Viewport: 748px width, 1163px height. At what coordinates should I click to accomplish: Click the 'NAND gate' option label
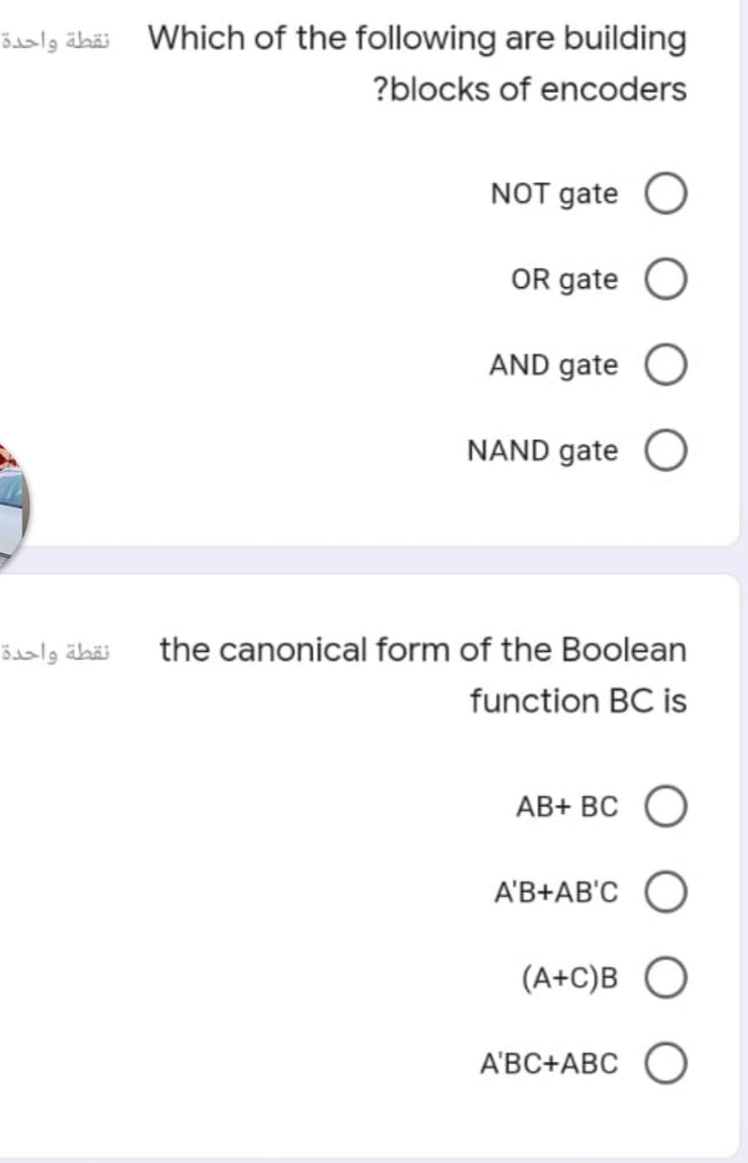tap(543, 451)
